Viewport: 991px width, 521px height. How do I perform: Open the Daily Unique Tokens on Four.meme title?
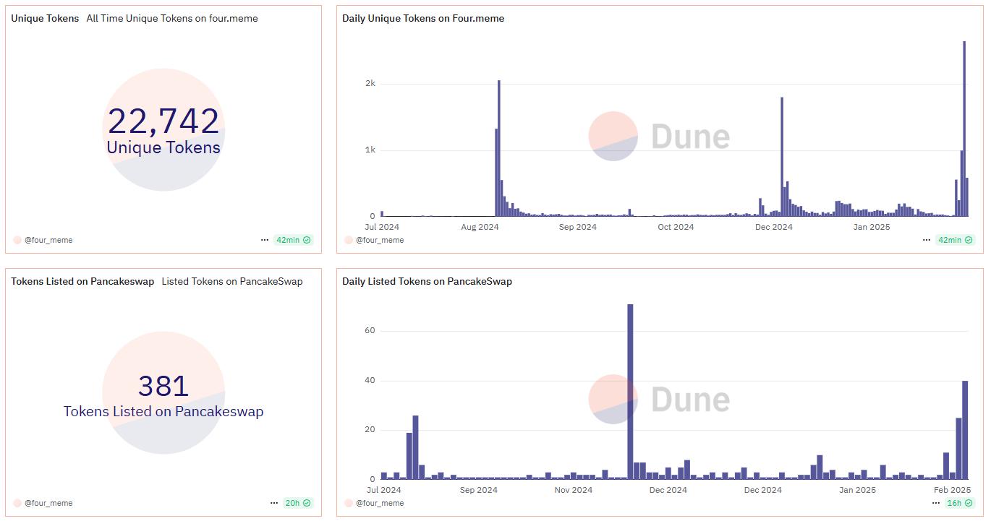423,18
